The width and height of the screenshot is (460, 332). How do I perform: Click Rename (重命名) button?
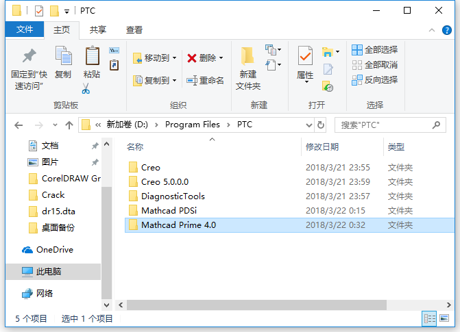[205, 80]
